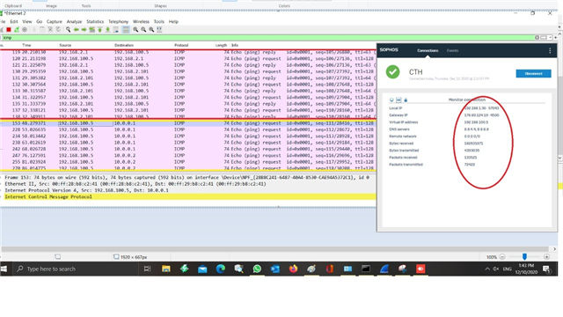Image resolution: width=563 pixels, height=317 pixels.
Task: Toggle auto-scroll during live capture
Action: [x=115, y=30]
